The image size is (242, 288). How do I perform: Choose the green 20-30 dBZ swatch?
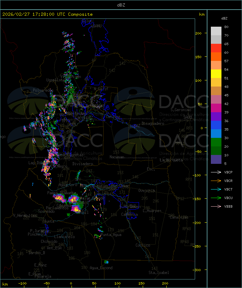[x=216, y=142]
